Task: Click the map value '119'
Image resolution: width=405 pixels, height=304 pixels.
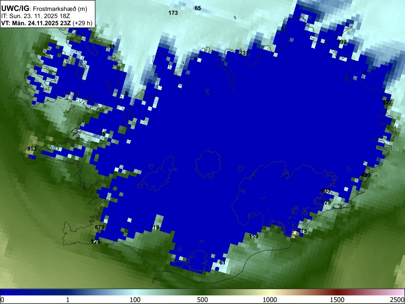Action: pyautogui.click(x=154, y=227)
